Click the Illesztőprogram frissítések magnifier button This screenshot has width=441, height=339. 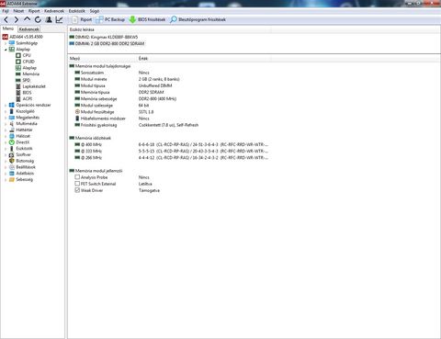coord(198,19)
